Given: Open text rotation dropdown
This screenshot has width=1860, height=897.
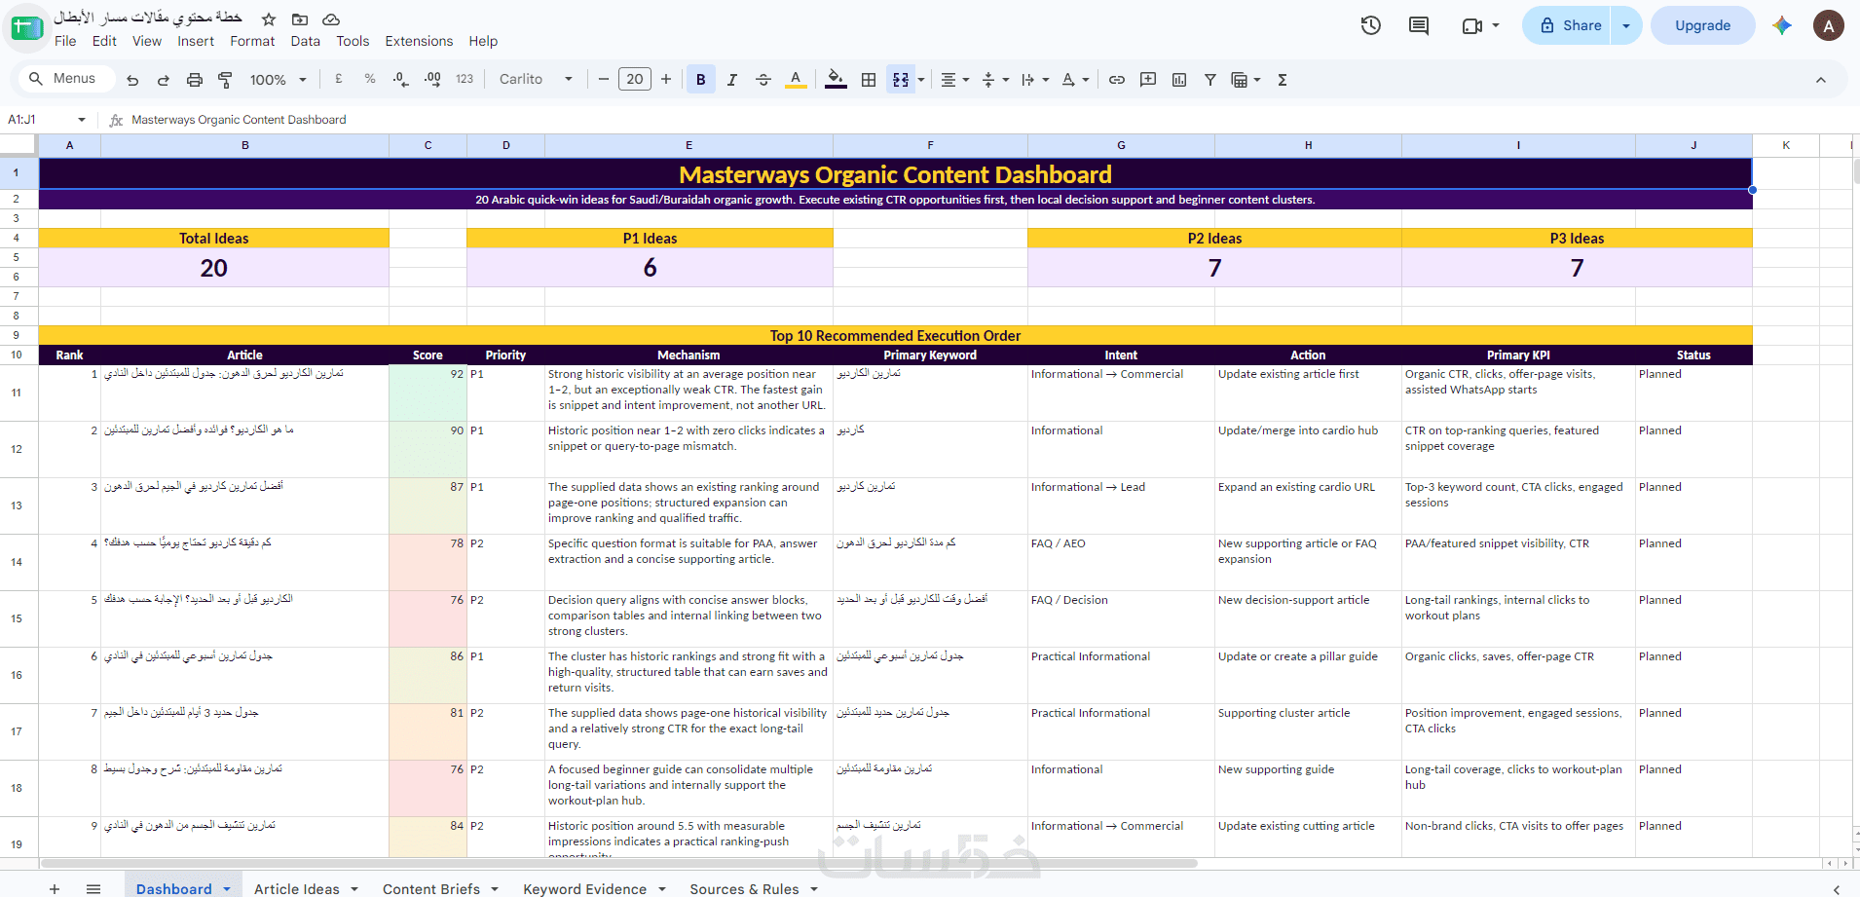Looking at the screenshot, I should [x=1075, y=80].
